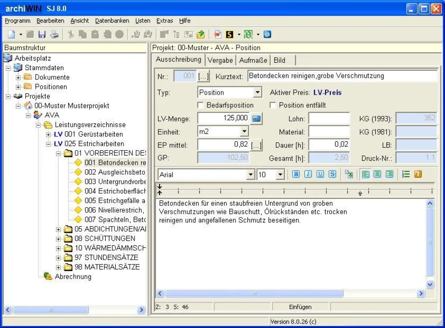Toggle Underline text formatting
Viewport: 445px width, 328px height.
coord(320,174)
